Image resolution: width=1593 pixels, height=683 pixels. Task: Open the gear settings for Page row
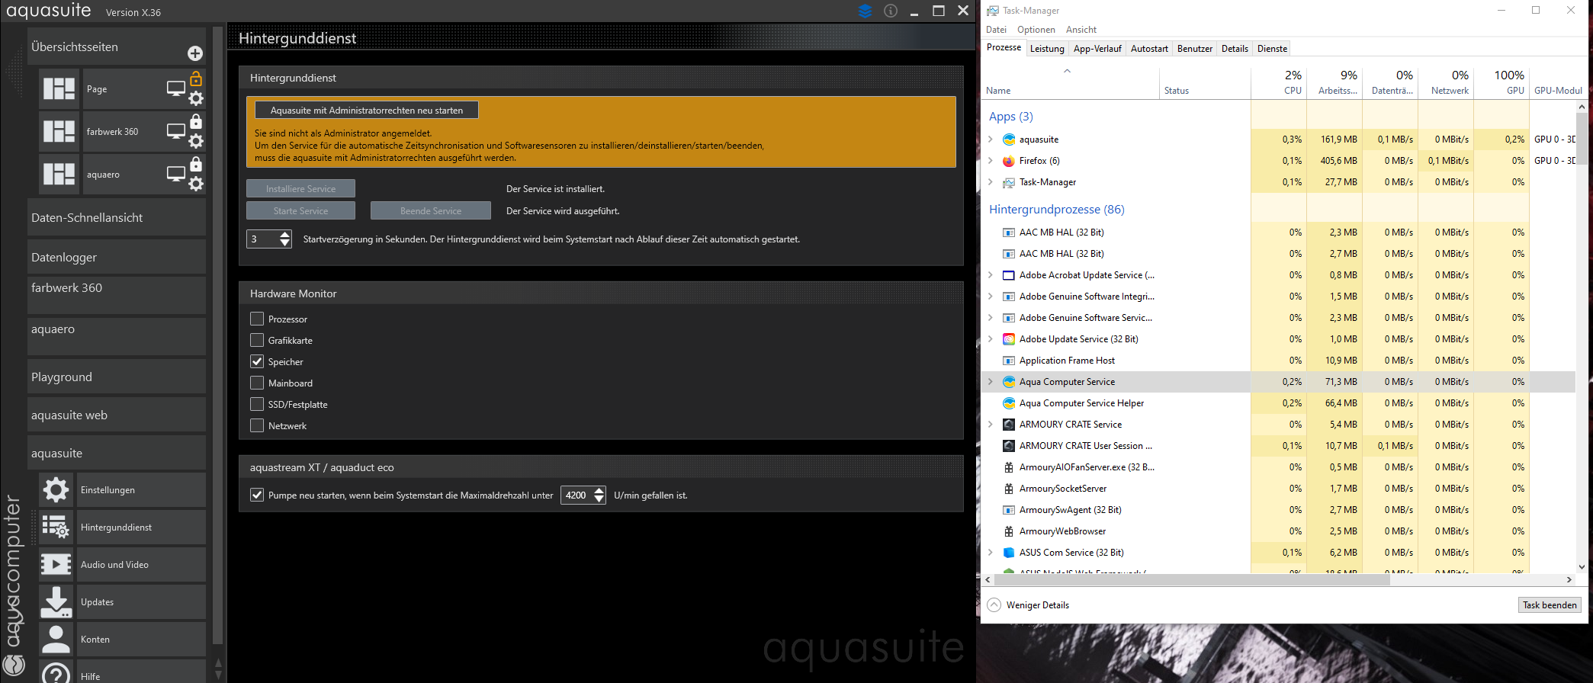[x=196, y=98]
